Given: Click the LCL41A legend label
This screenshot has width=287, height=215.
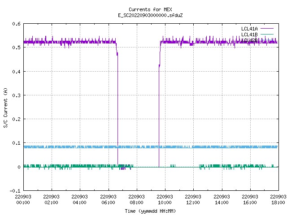Looking at the screenshot, I should tap(249, 29).
